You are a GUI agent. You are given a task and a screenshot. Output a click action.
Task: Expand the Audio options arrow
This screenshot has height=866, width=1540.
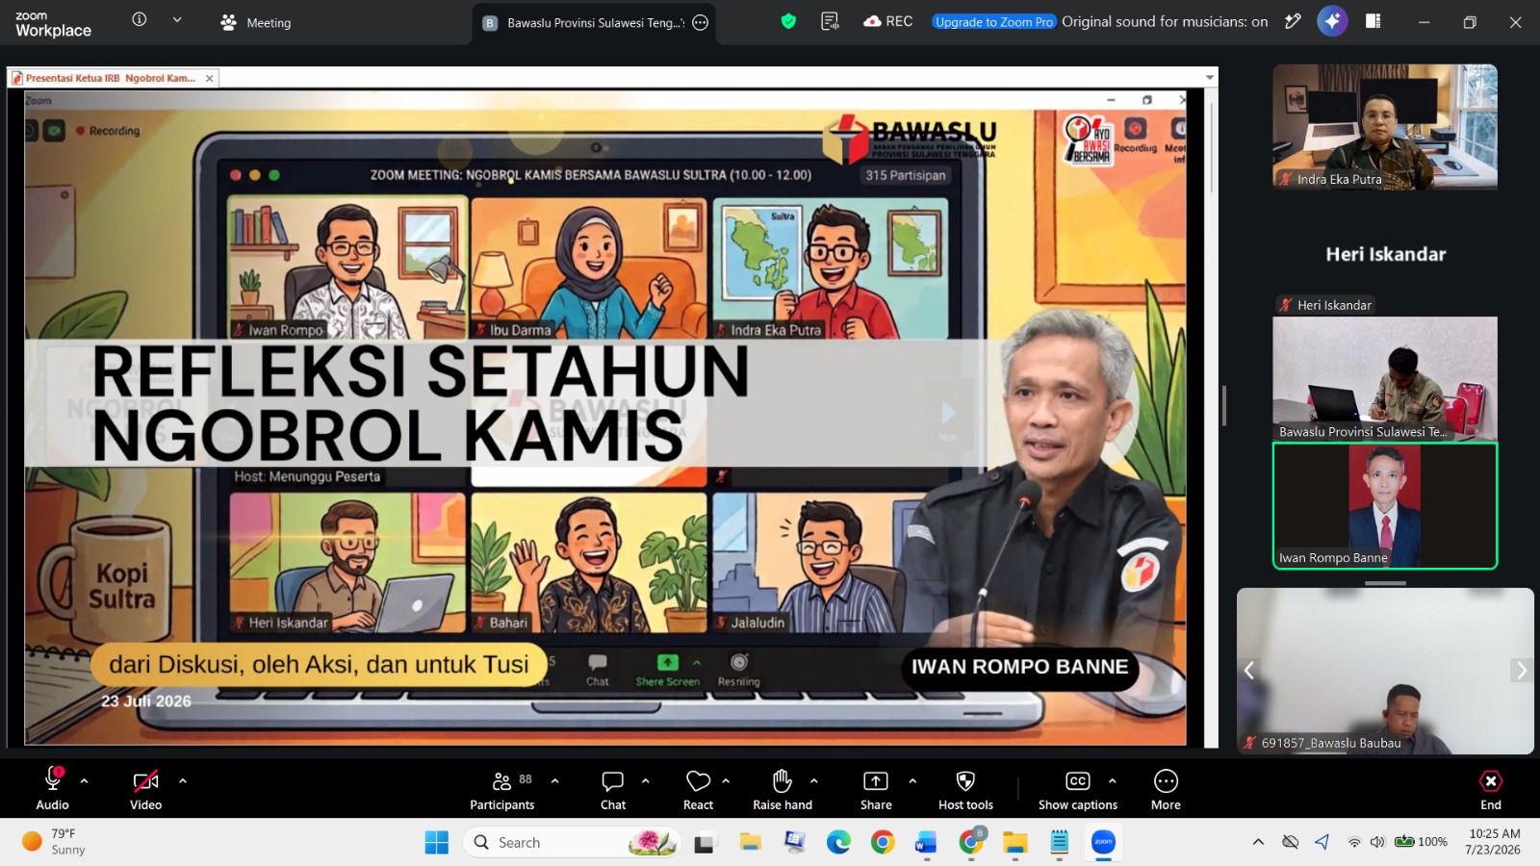[85, 781]
